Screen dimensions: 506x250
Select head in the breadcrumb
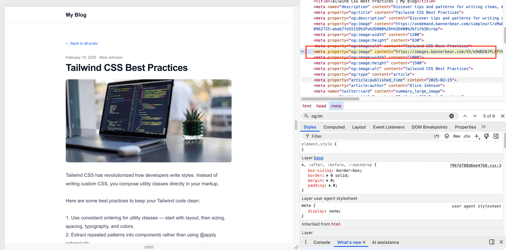tap(321, 106)
